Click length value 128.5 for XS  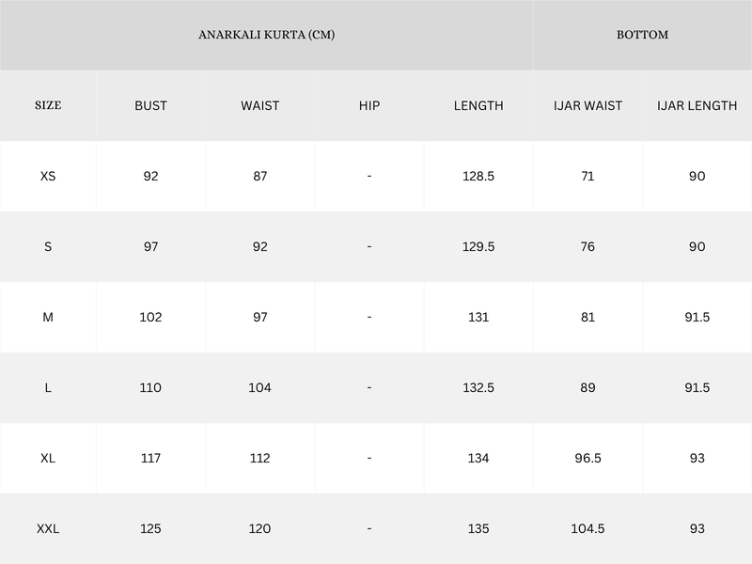(x=478, y=176)
